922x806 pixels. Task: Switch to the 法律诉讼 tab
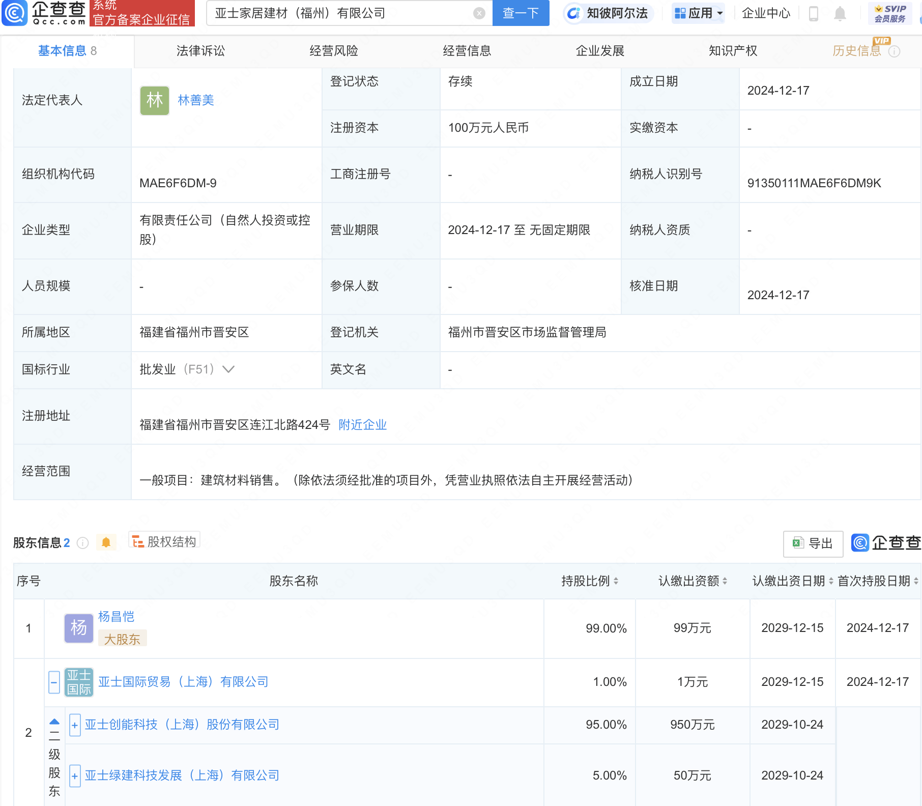[x=200, y=51]
